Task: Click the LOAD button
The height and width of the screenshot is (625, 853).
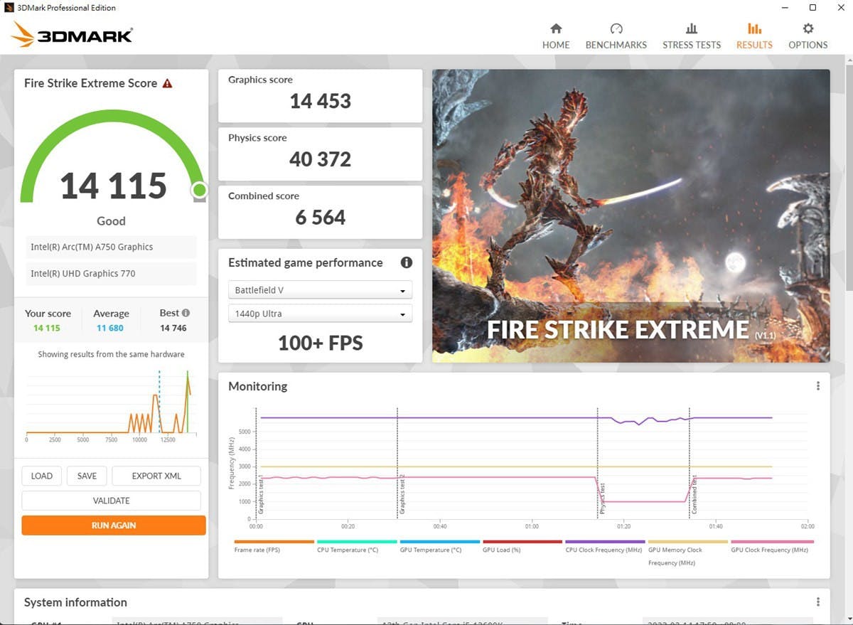Action: point(42,476)
